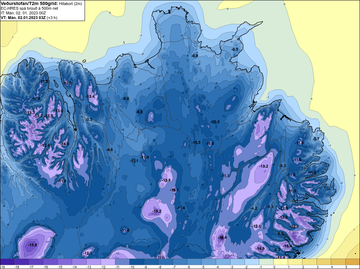The height and width of the screenshot is (269, 360).
Task: Click the -12.4 temperature value
Action: coord(45,145)
